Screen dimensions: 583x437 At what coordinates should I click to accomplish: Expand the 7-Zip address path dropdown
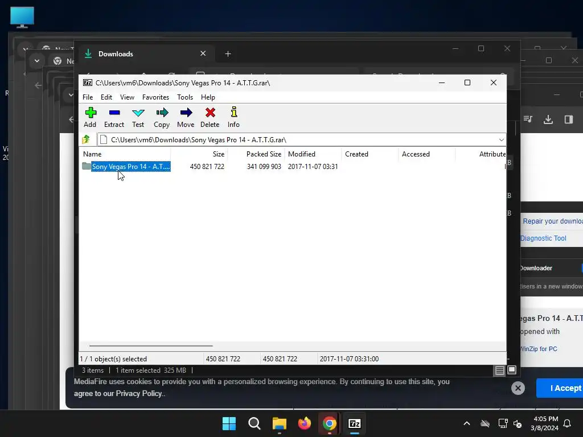[501, 140]
